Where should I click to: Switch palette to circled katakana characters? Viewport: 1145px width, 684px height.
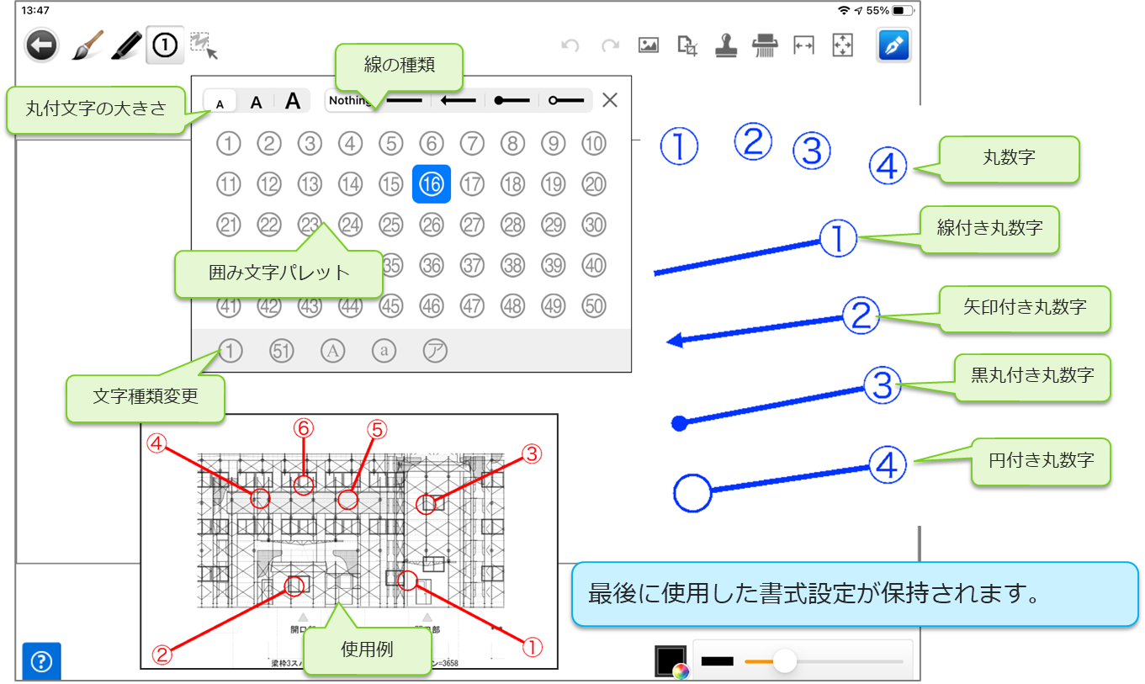point(435,351)
